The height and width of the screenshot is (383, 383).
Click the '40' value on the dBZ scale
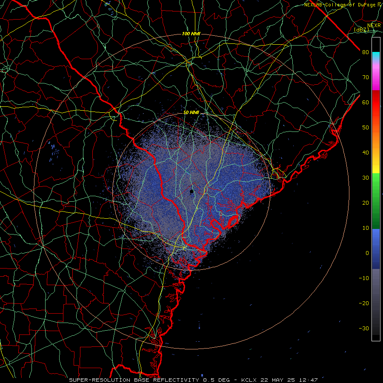(366, 153)
